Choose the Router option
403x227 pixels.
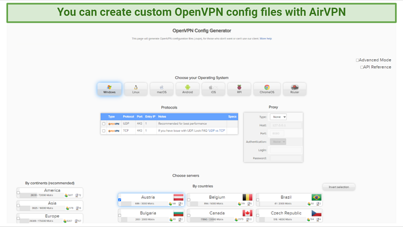294,89
